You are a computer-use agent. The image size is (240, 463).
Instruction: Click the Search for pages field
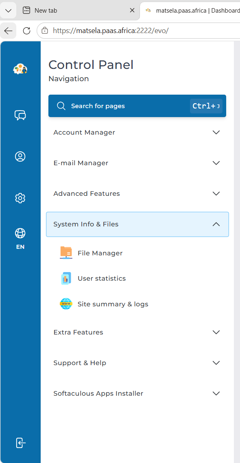(137, 106)
